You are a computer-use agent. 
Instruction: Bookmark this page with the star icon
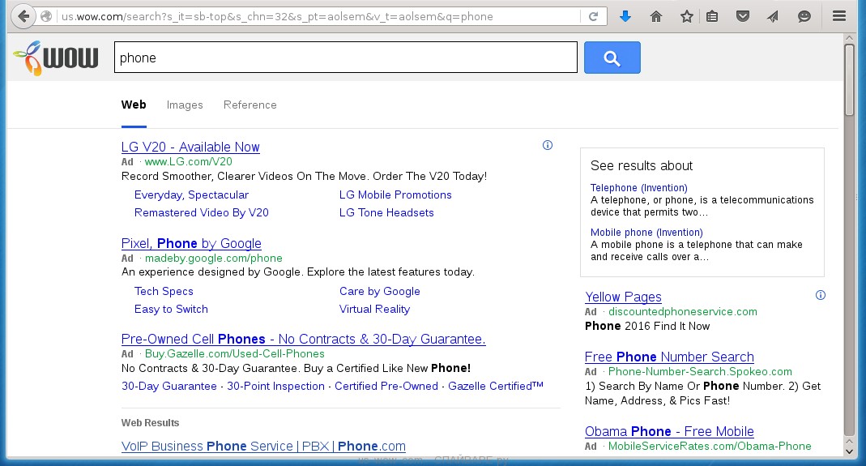pos(687,16)
